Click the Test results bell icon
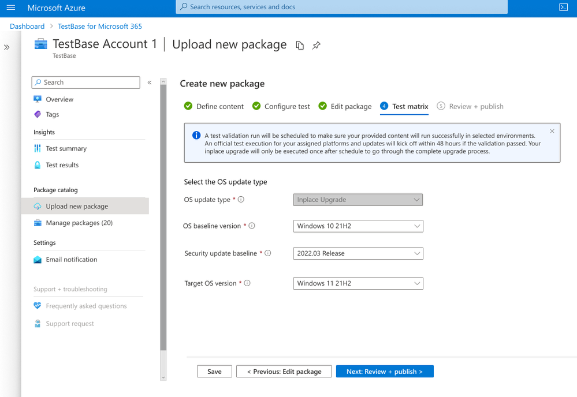Screen dimensions: 577x397 click(38, 164)
